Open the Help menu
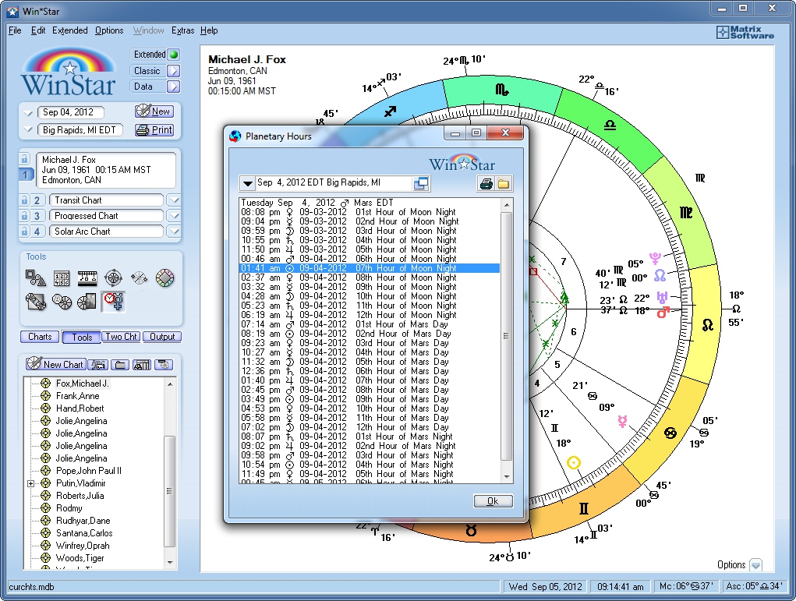This screenshot has height=601, width=796. click(209, 30)
